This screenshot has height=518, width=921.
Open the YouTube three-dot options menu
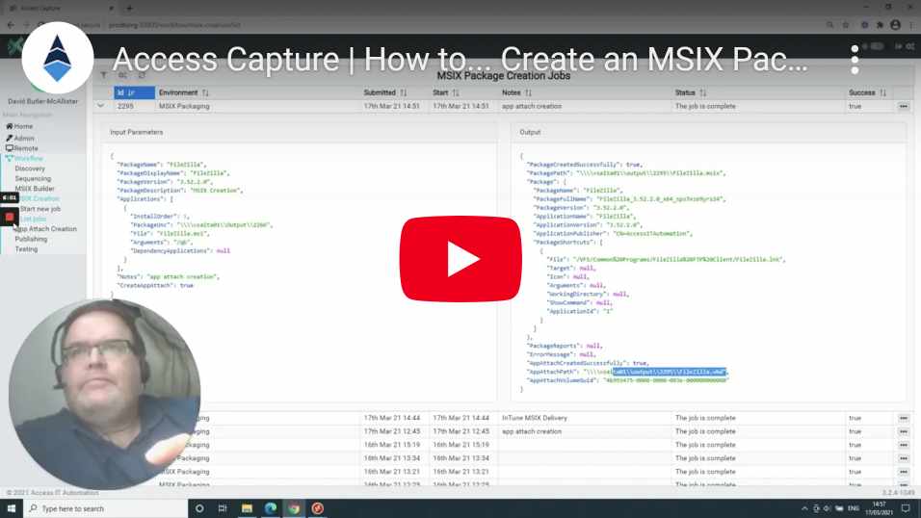(855, 60)
